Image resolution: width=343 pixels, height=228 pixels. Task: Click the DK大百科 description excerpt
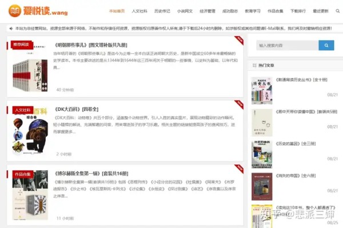pyautogui.click(x=144, y=125)
